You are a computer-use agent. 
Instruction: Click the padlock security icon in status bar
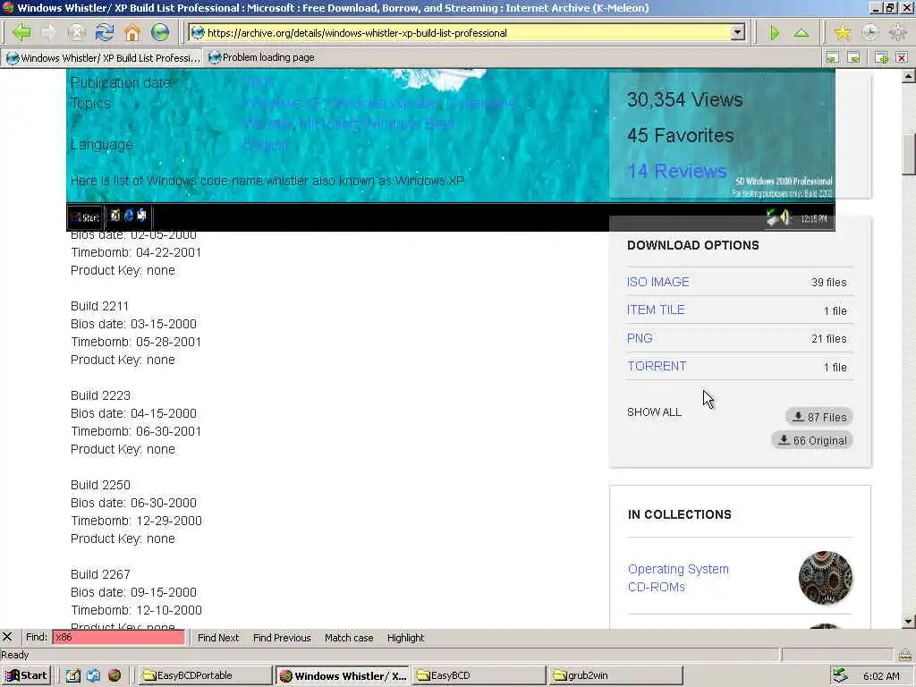(x=905, y=654)
